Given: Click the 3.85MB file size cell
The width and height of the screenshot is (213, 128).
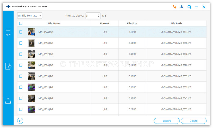Looking at the screenshot, I should (x=133, y=76).
